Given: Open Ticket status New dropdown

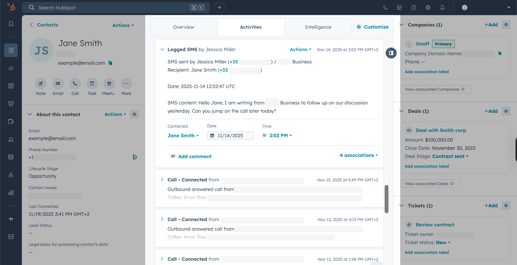Looking at the screenshot, I should [443, 242].
